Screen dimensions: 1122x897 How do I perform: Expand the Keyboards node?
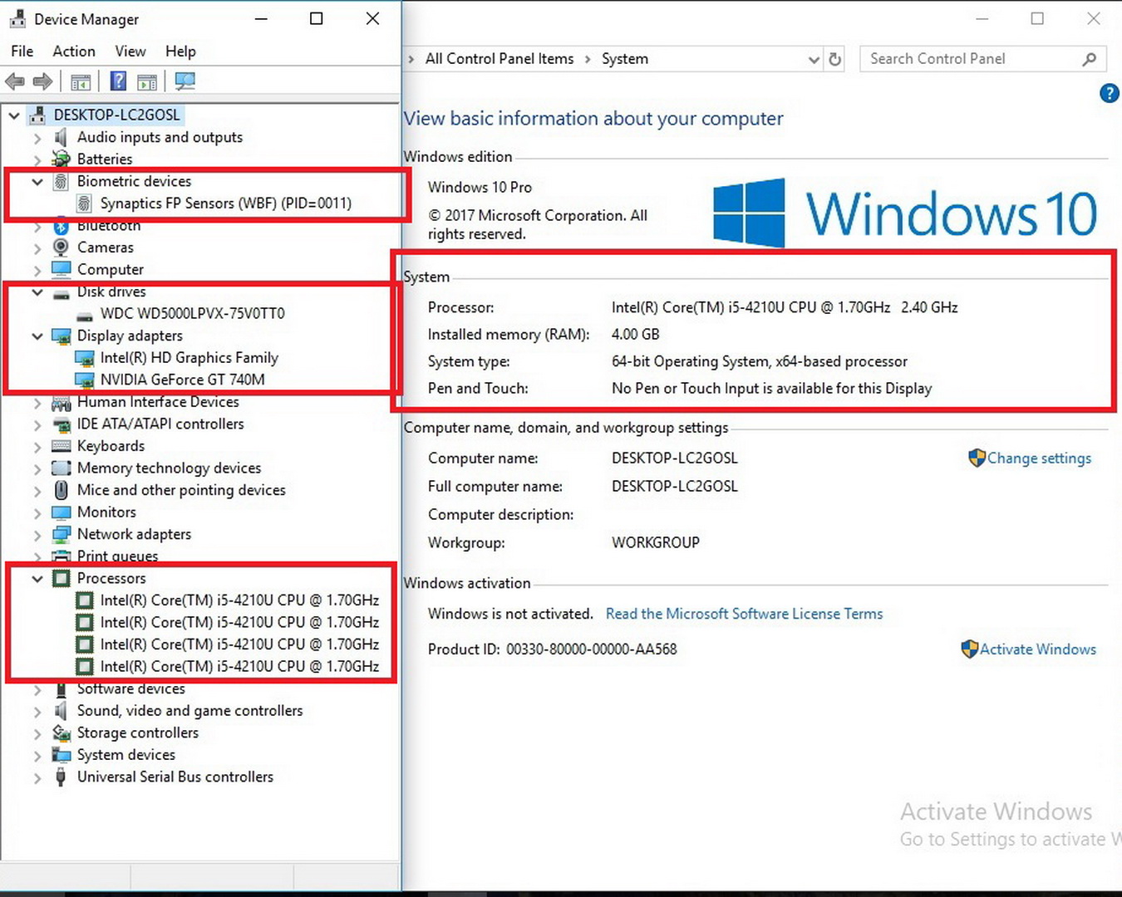(37, 447)
